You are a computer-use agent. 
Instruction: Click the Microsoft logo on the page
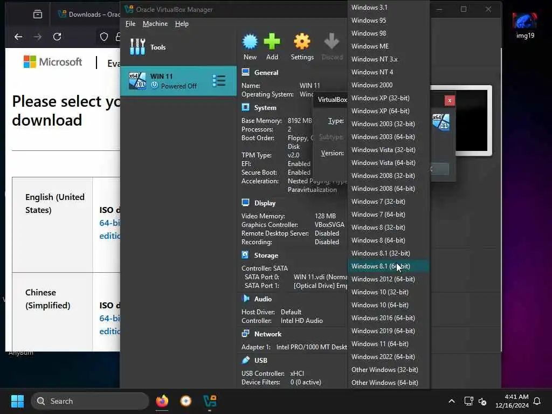tap(53, 61)
